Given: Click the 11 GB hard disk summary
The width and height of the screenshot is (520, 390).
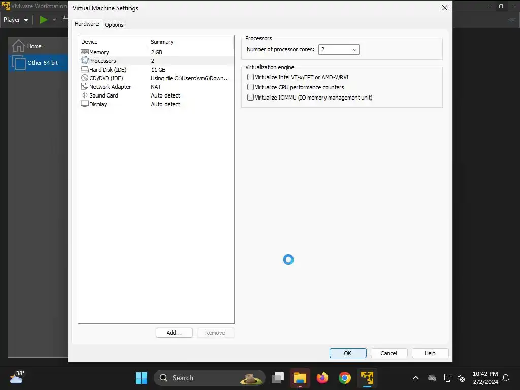Looking at the screenshot, I should pyautogui.click(x=158, y=70).
